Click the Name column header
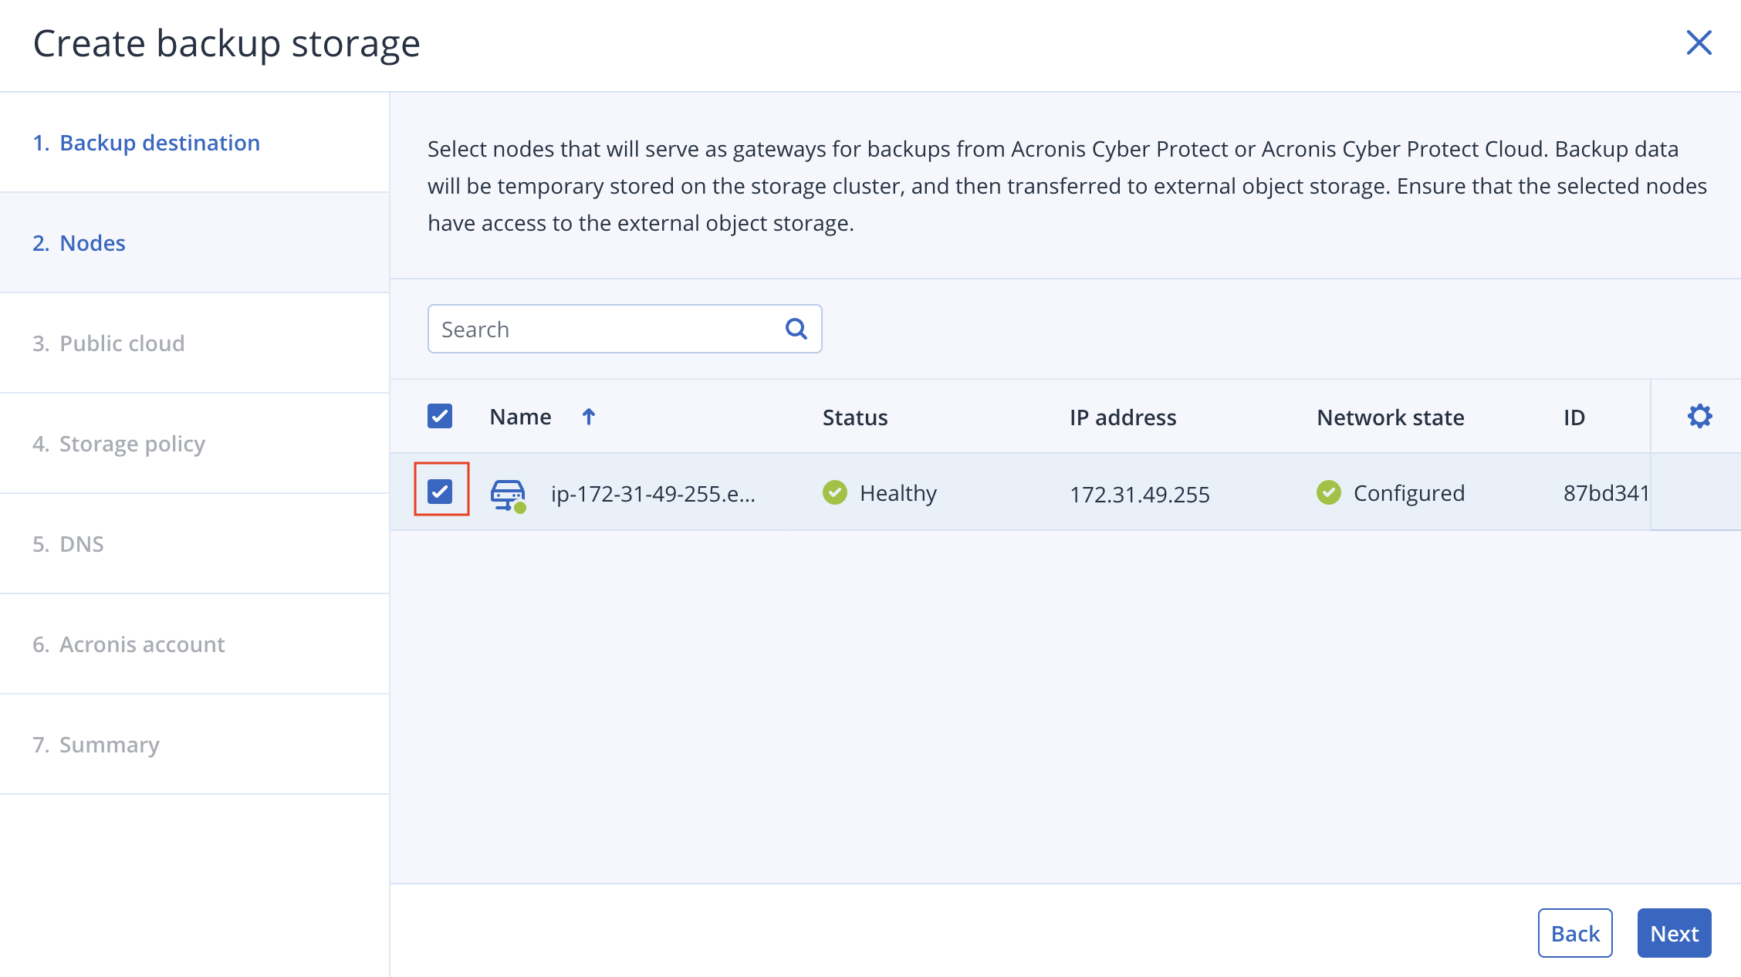 519,416
